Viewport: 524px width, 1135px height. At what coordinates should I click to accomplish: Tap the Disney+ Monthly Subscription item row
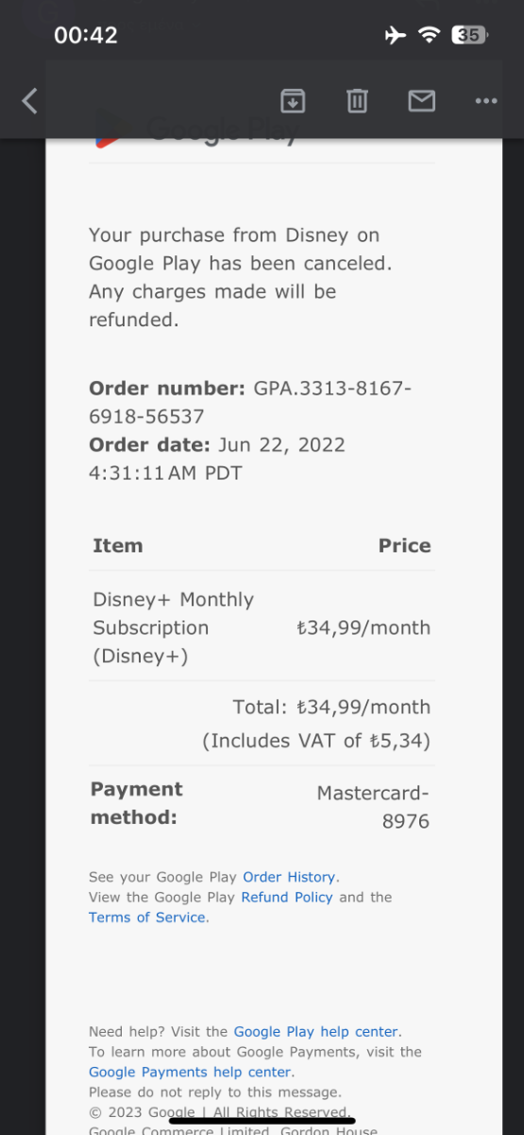coord(262,627)
